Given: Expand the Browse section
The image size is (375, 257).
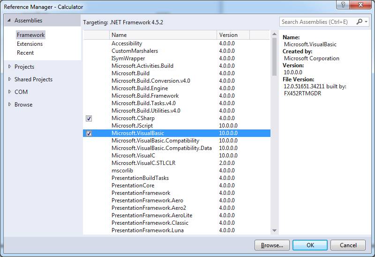Looking at the screenshot, I should pos(9,105).
